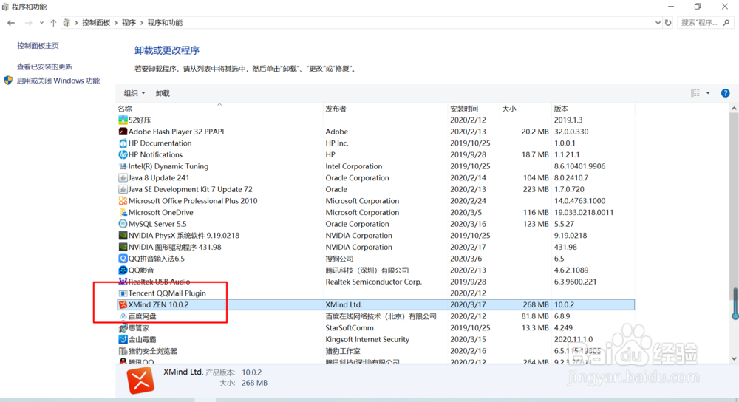Image resolution: width=739 pixels, height=402 pixels.
Task: Open help with the blue question mark
Action: [726, 93]
